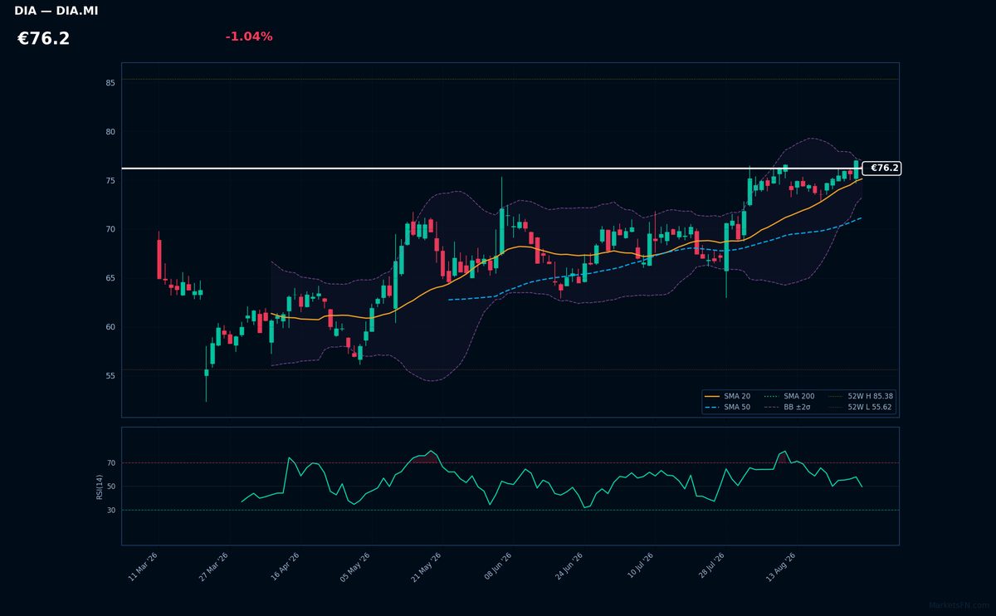Click the 80 price axis label
Image resolution: width=996 pixels, height=616 pixels.
tap(110, 132)
